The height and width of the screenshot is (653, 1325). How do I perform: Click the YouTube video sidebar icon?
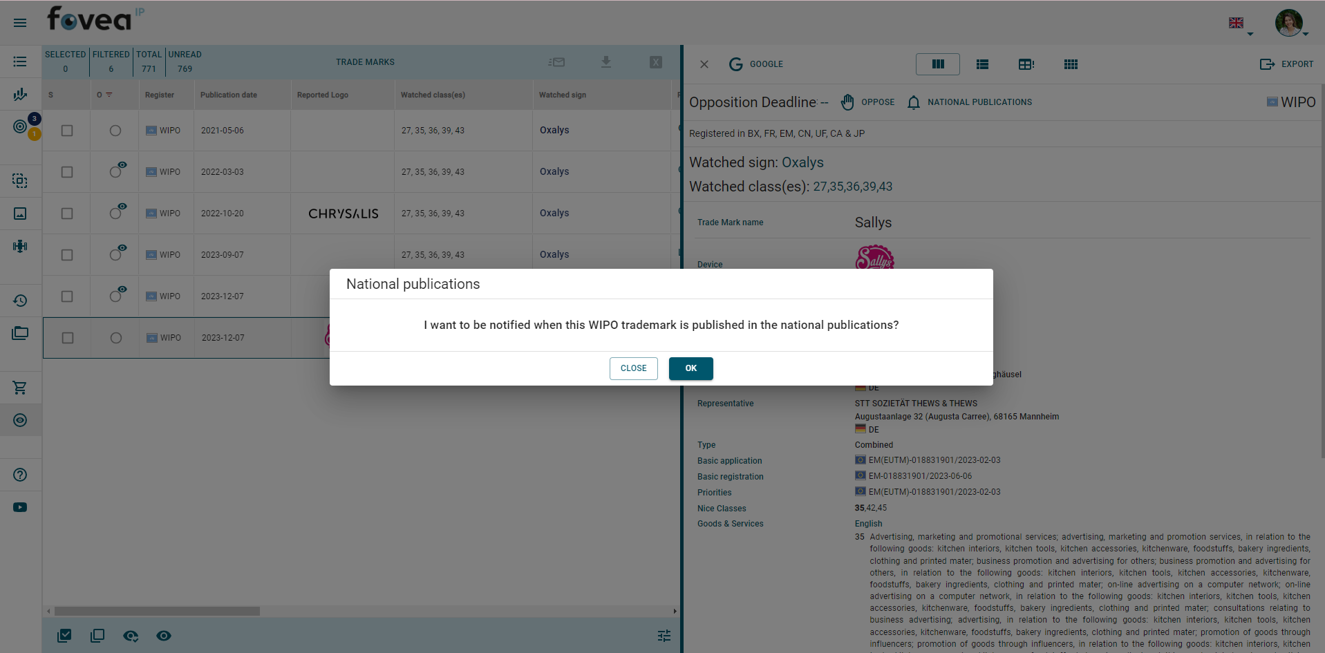tap(20, 507)
